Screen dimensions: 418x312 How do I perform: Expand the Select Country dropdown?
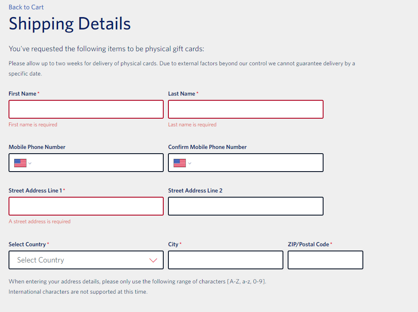(86, 260)
